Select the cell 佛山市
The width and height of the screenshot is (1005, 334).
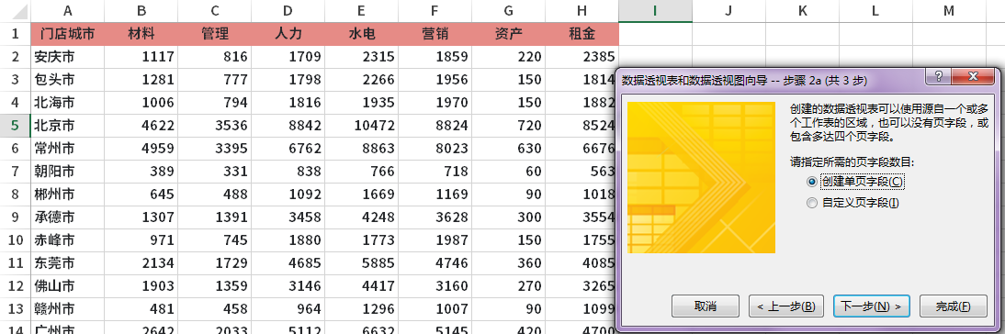point(68,285)
